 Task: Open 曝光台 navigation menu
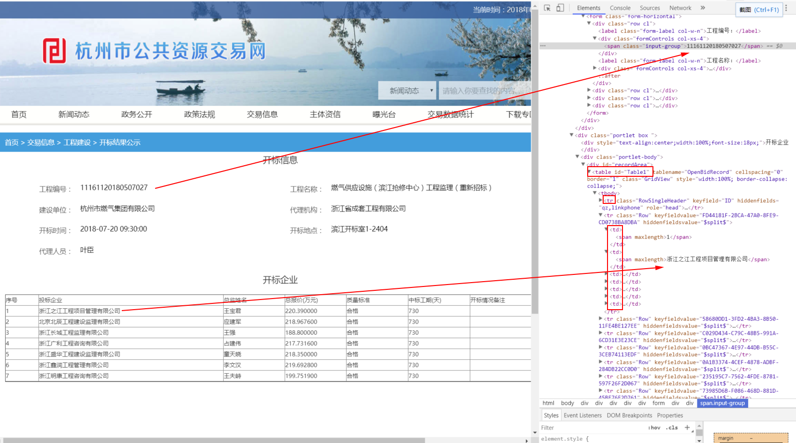pos(384,114)
